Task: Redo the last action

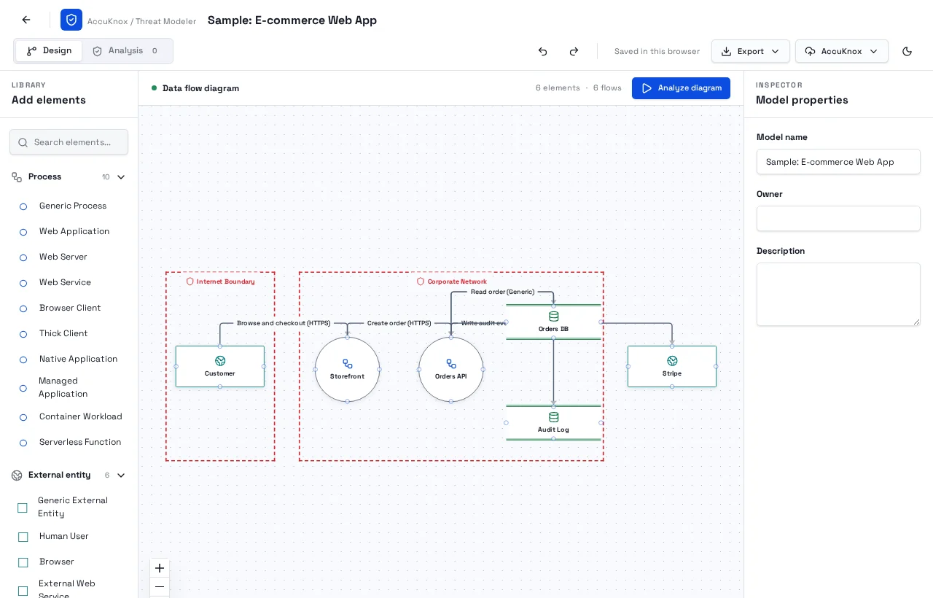Action: point(574,51)
